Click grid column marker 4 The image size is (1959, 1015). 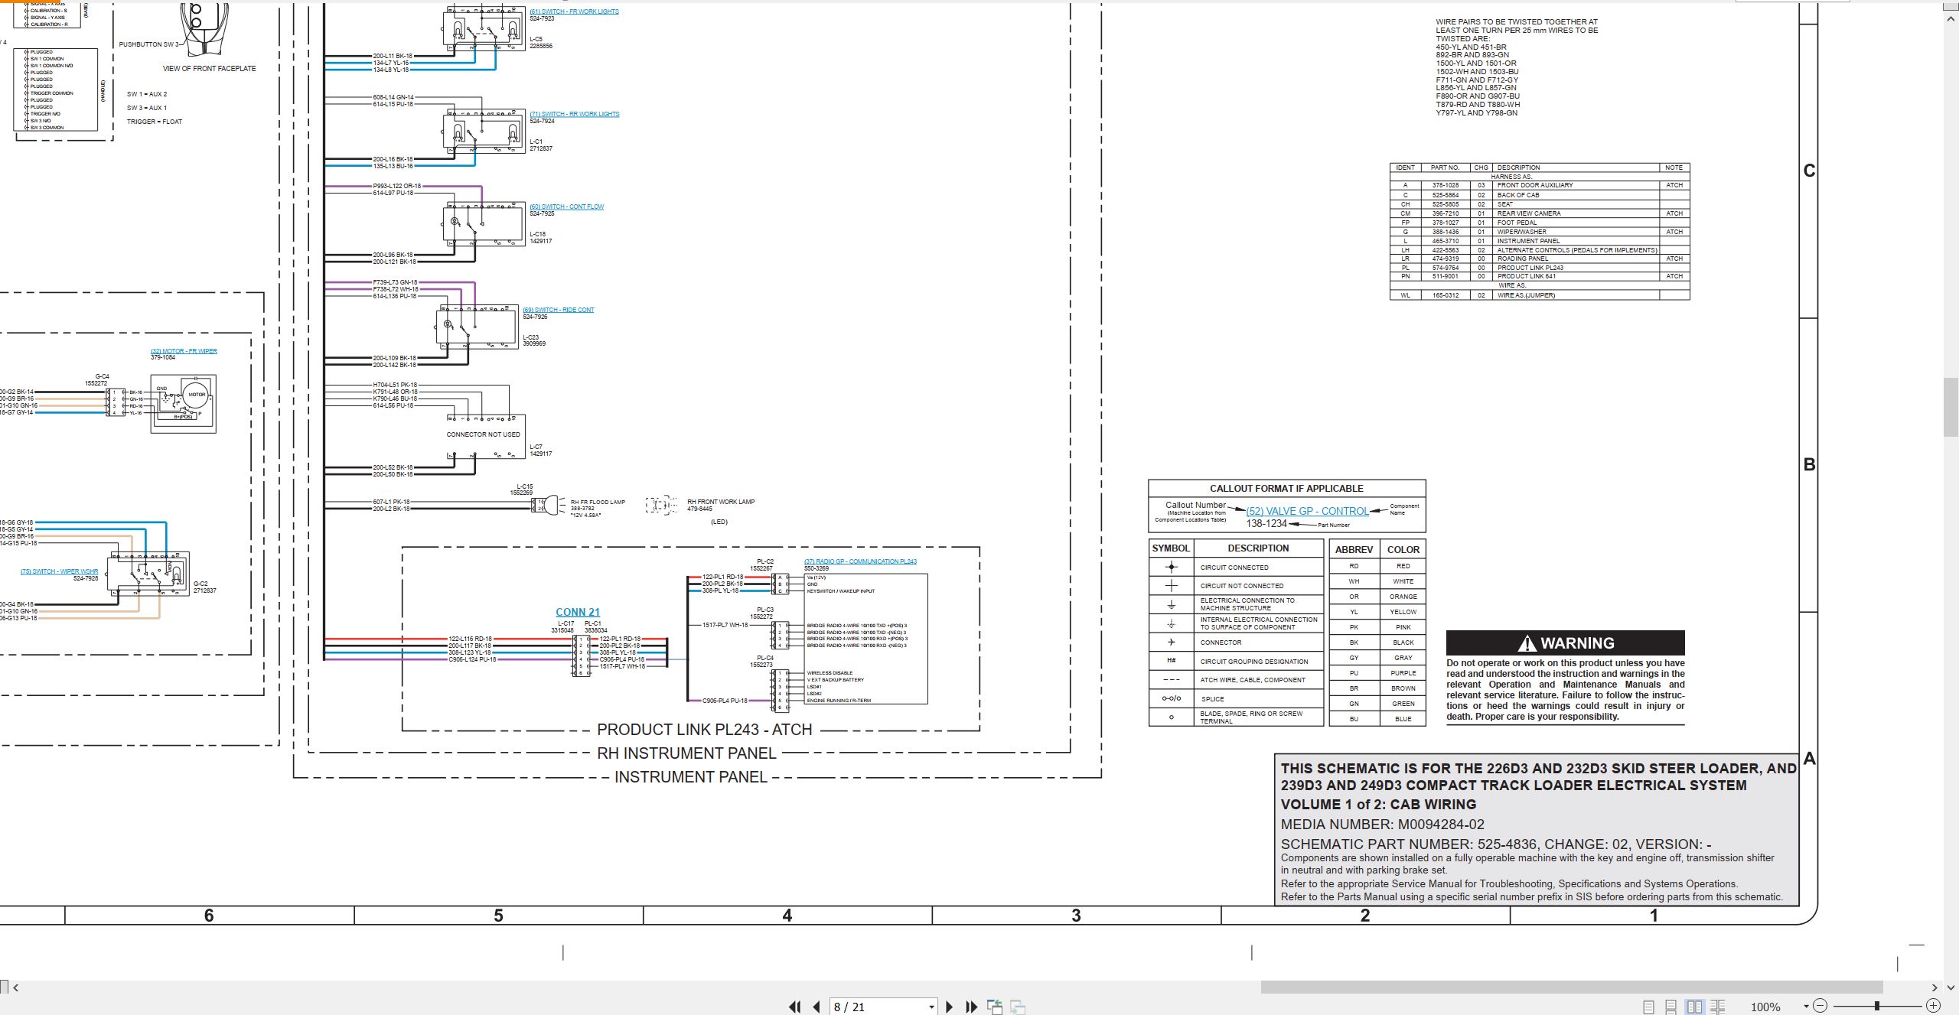click(787, 916)
